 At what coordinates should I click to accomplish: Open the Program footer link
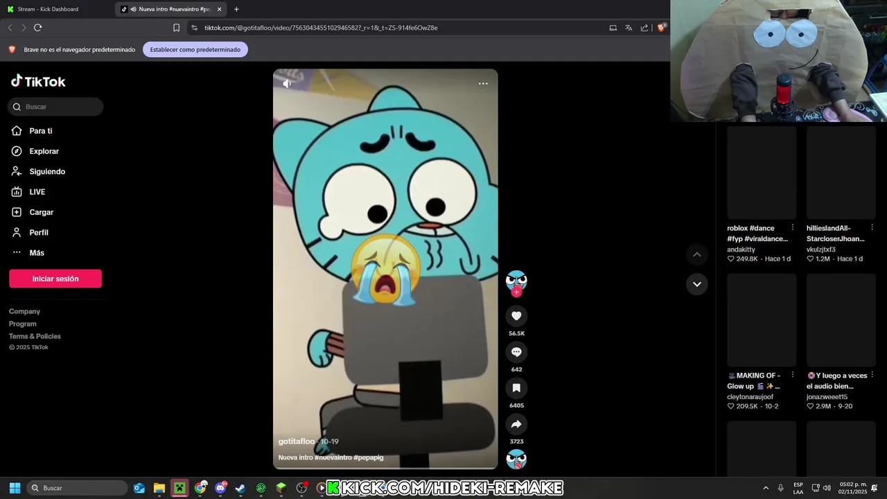click(23, 324)
